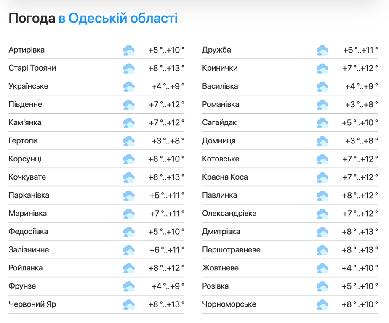Click the weather icon for Чорноморське
Image resolution: width=389 pixels, height=323 pixels.
tap(322, 305)
